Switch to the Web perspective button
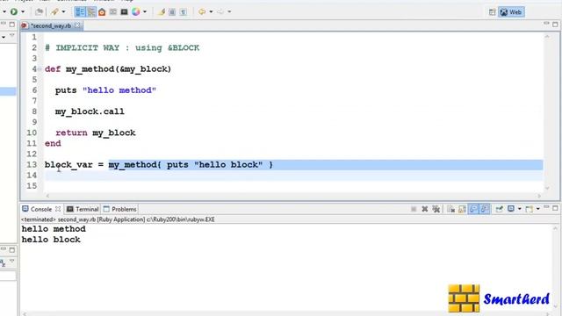The width and height of the screenshot is (562, 316). (x=511, y=12)
